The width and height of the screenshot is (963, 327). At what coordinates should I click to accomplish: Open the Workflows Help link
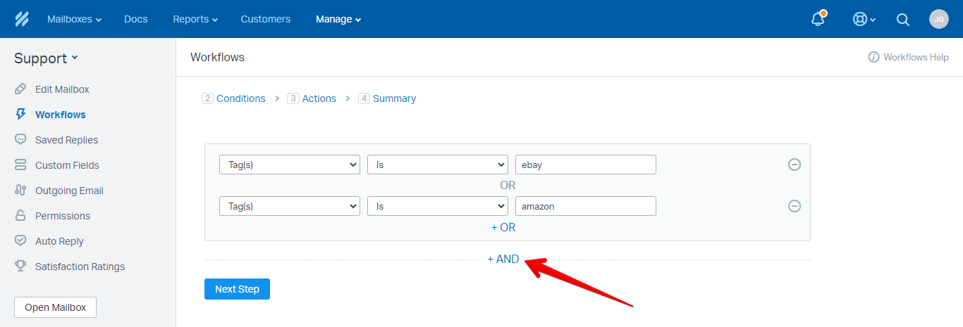916,57
